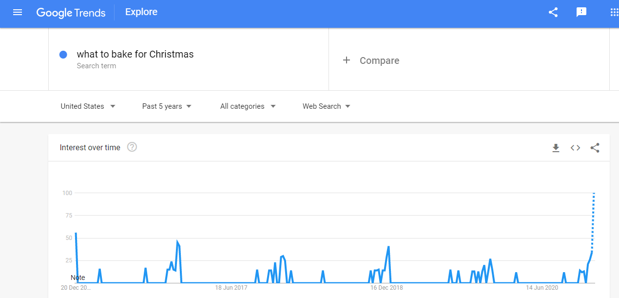Click the Google Trends logo

(x=71, y=13)
